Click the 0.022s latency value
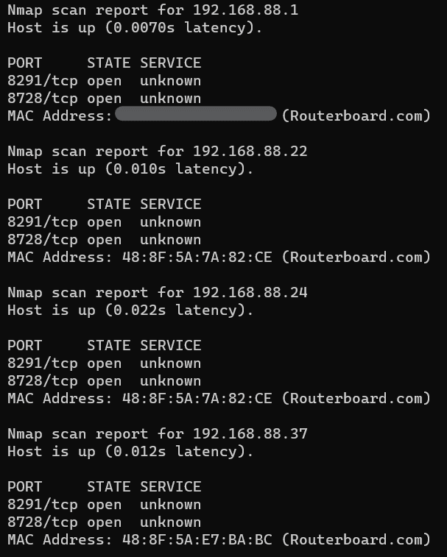 (x=138, y=311)
